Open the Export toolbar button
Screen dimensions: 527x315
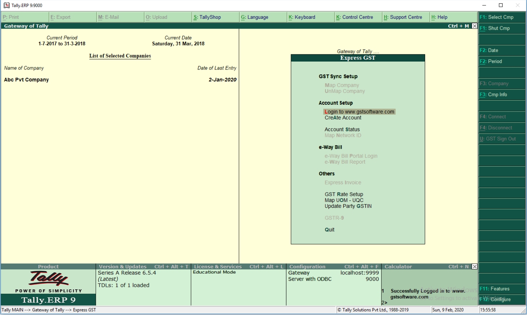click(72, 17)
